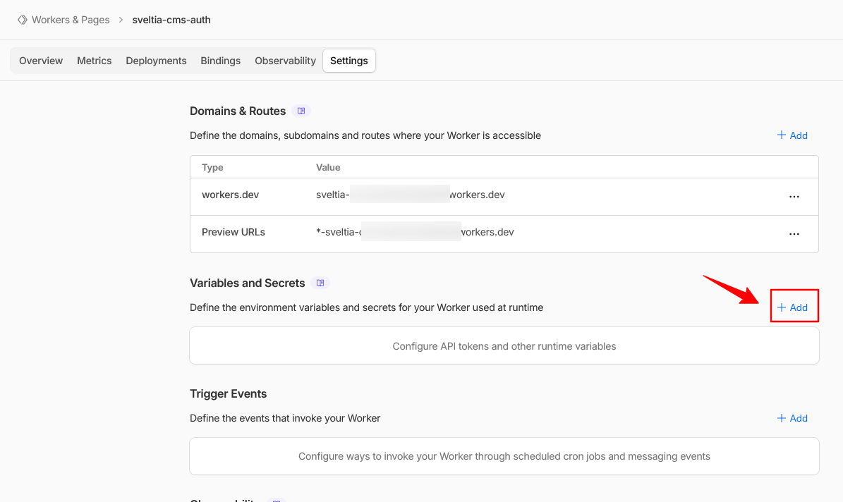
Task: Click the breadcrumb chevron separator
Action: tap(121, 20)
